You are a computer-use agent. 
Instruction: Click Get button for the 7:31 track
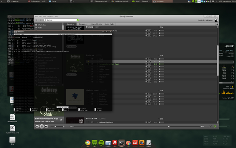[x=148, y=31]
